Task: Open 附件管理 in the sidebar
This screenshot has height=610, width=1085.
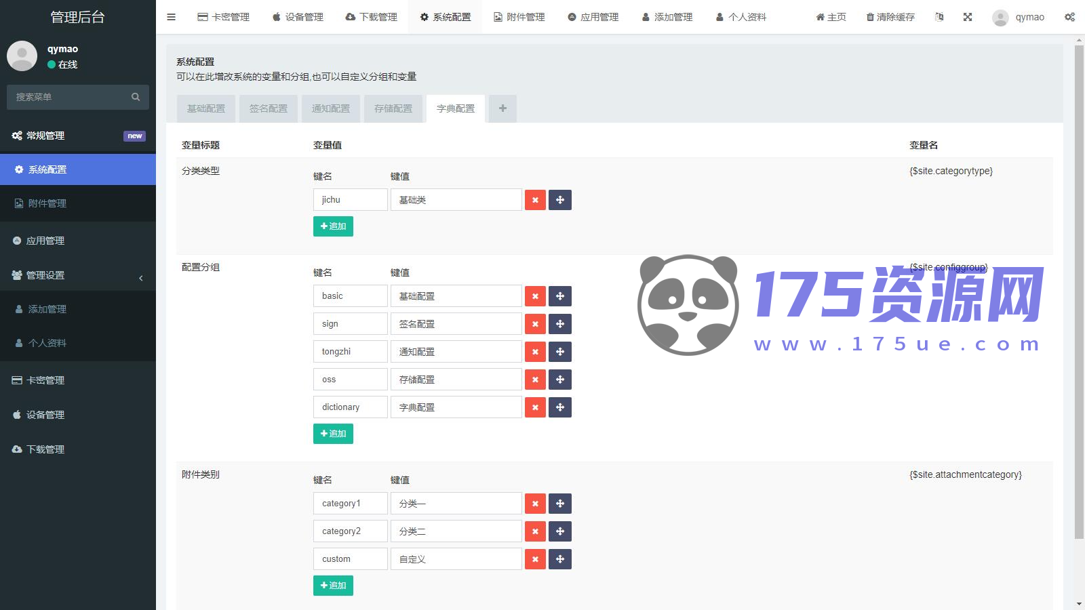Action: pyautogui.click(x=78, y=203)
